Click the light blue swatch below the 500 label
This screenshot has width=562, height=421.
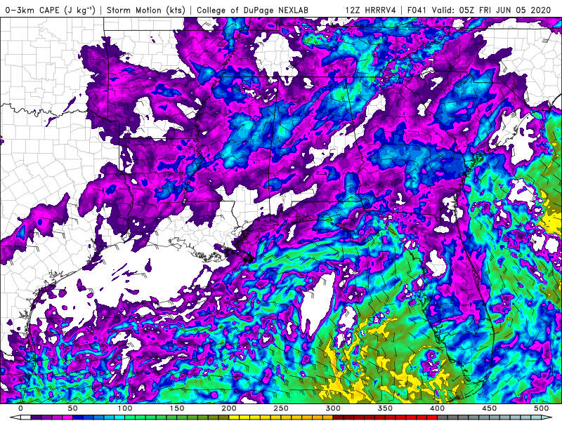(536, 417)
